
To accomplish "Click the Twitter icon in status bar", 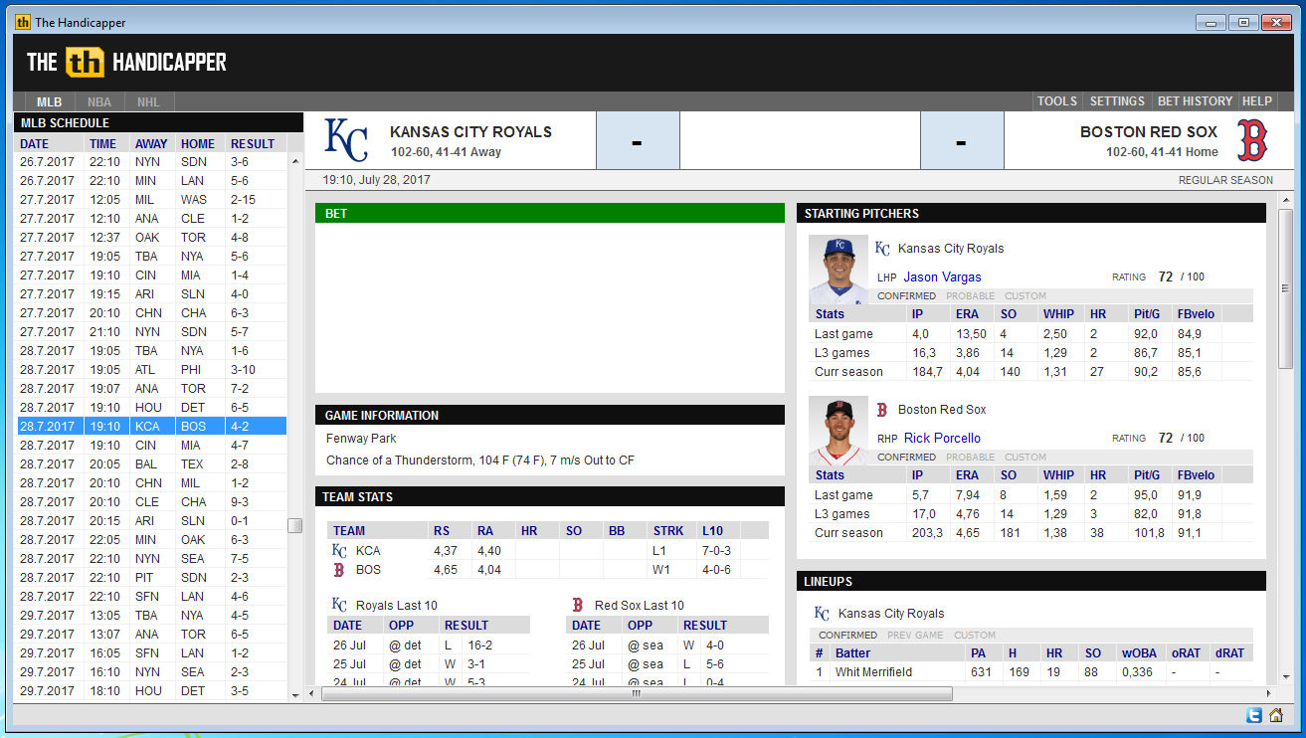I will click(1252, 715).
